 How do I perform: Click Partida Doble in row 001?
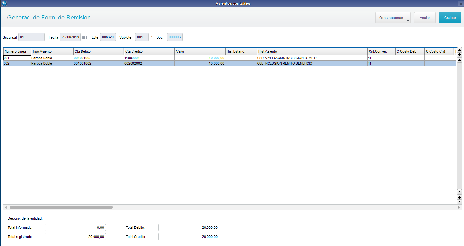52,58
